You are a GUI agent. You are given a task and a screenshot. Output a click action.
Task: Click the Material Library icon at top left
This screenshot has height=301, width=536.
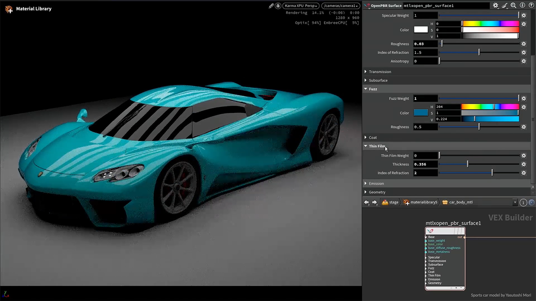tap(9, 9)
